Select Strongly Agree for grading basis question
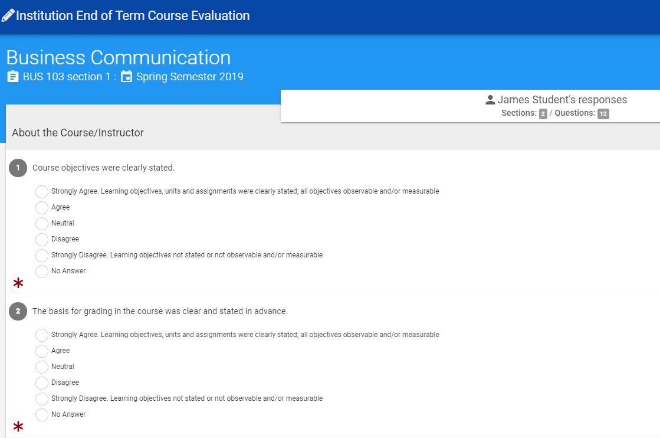660x438 pixels. [x=42, y=335]
